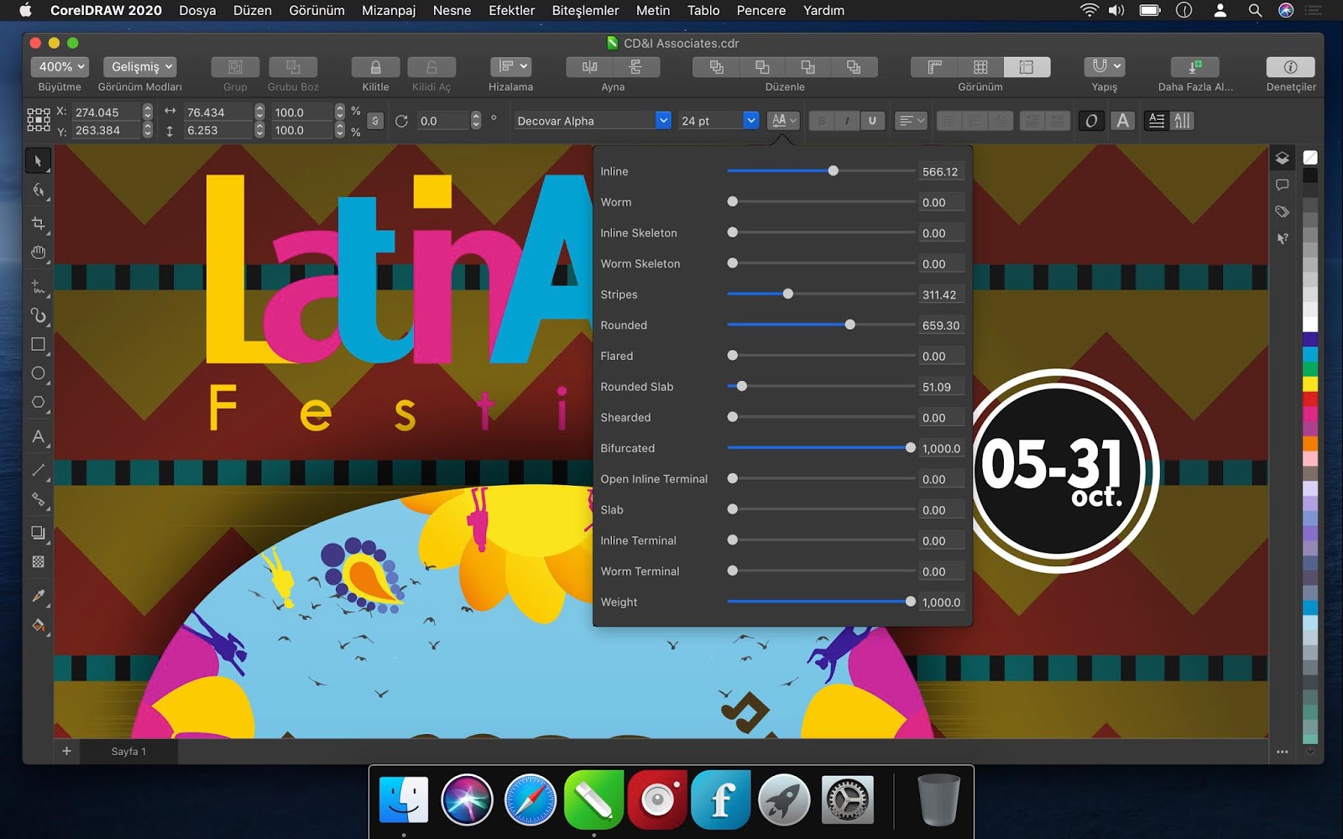Toggle rulers in Görünüm group
Image resolution: width=1343 pixels, height=839 pixels.
point(934,66)
